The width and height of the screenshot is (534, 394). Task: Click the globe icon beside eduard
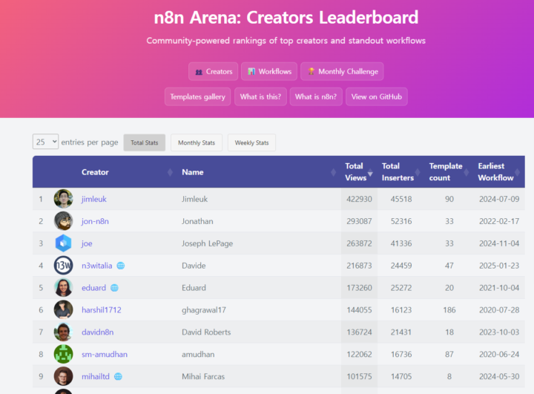[x=114, y=288]
